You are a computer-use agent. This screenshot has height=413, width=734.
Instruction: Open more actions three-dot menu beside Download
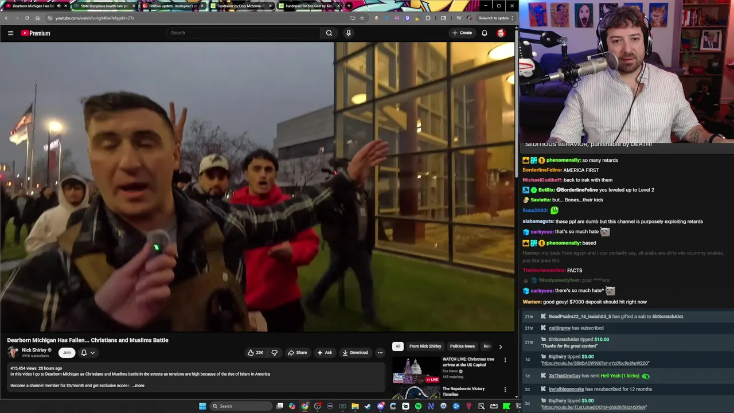[380, 353]
